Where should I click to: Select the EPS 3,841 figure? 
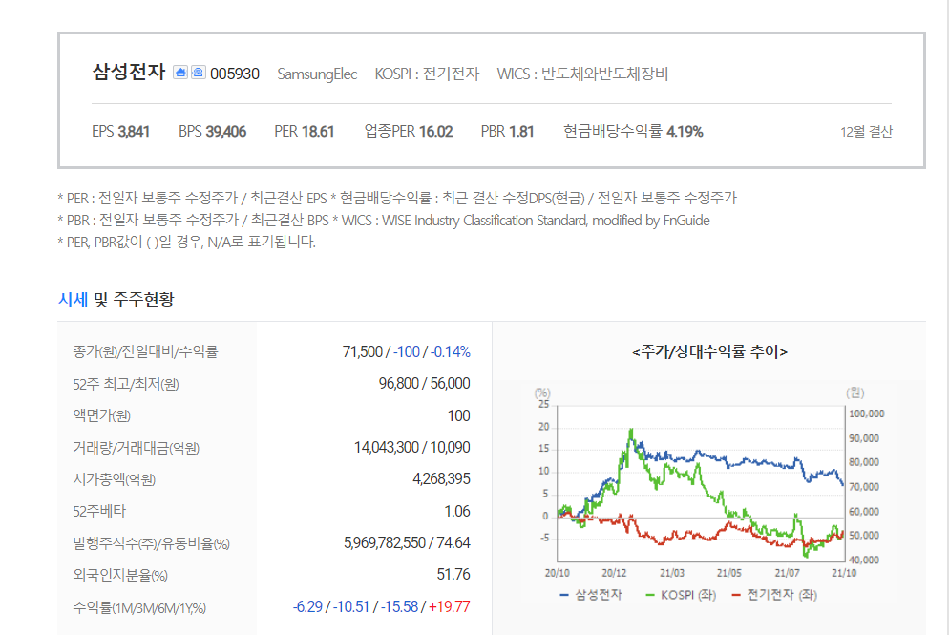tap(120, 132)
